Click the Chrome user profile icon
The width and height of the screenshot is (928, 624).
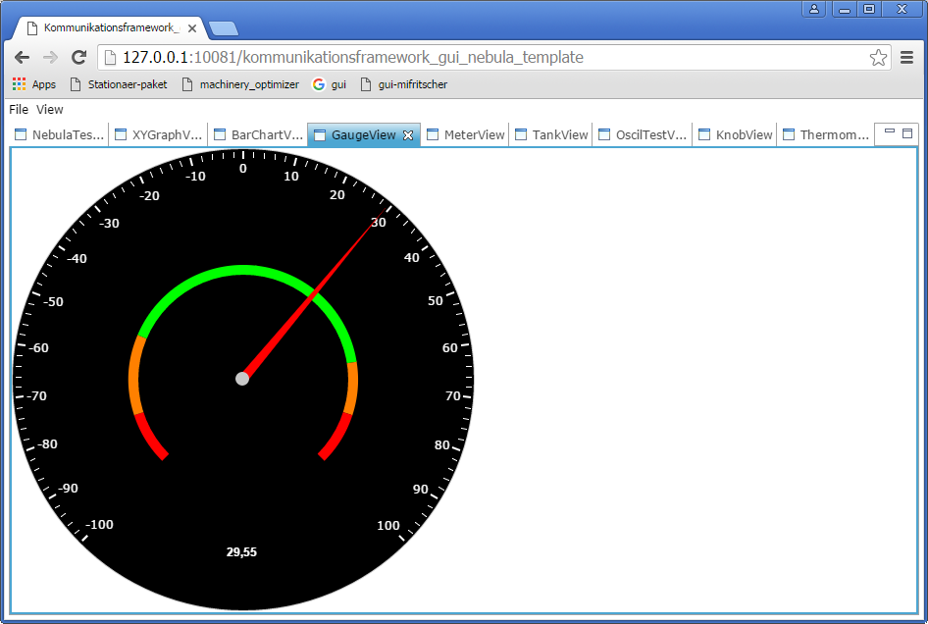coord(814,9)
